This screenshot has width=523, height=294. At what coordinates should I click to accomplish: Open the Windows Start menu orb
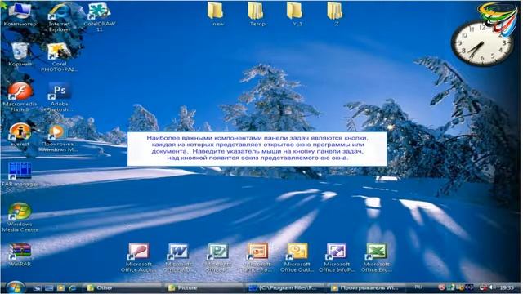coord(15,287)
